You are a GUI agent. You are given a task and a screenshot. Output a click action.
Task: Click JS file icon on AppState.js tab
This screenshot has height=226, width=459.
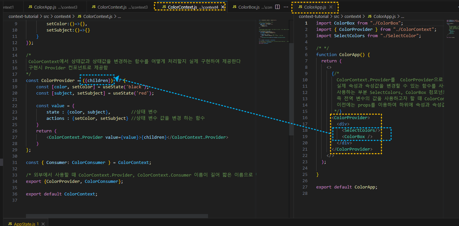[x=10, y=224]
